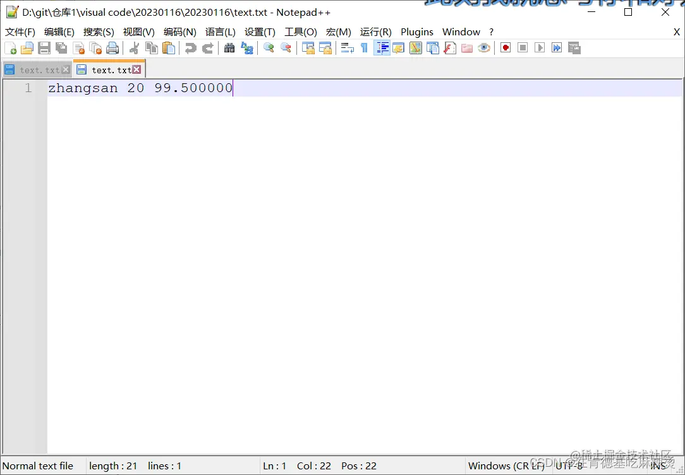The image size is (685, 475).
Task: Save the current file via toolbar
Action: pos(44,48)
